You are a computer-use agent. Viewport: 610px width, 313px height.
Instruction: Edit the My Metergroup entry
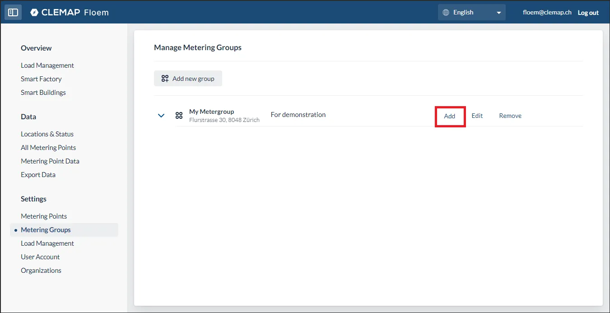(x=477, y=116)
